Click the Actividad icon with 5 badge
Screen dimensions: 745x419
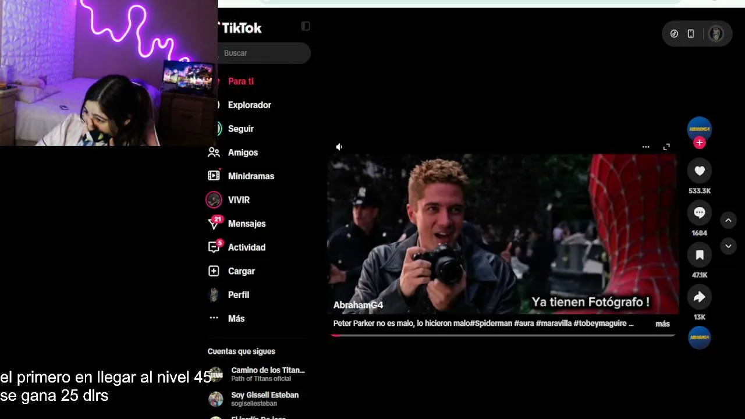(214, 247)
